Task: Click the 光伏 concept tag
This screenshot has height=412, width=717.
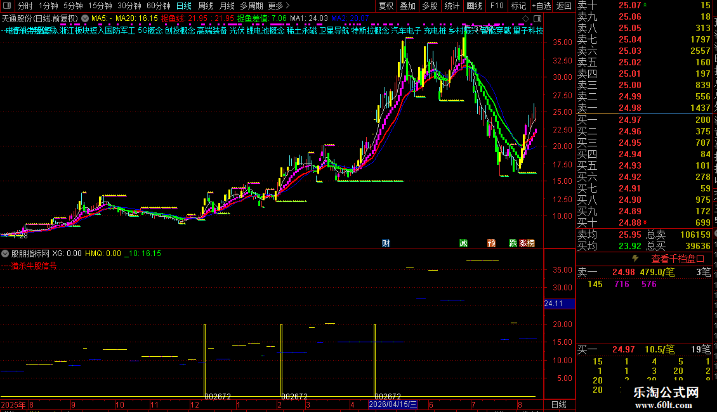Action: coord(237,30)
